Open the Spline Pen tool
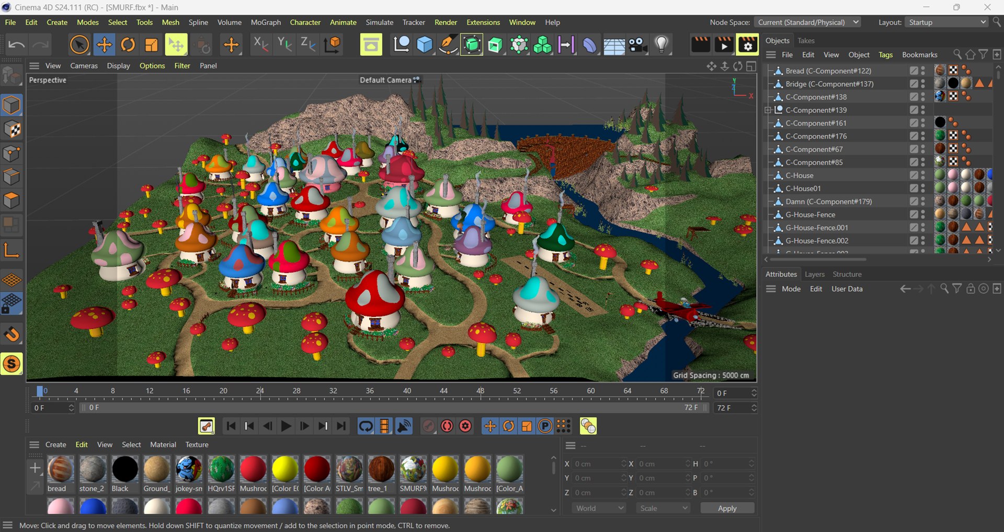Image resolution: width=1004 pixels, height=532 pixels. [x=448, y=45]
